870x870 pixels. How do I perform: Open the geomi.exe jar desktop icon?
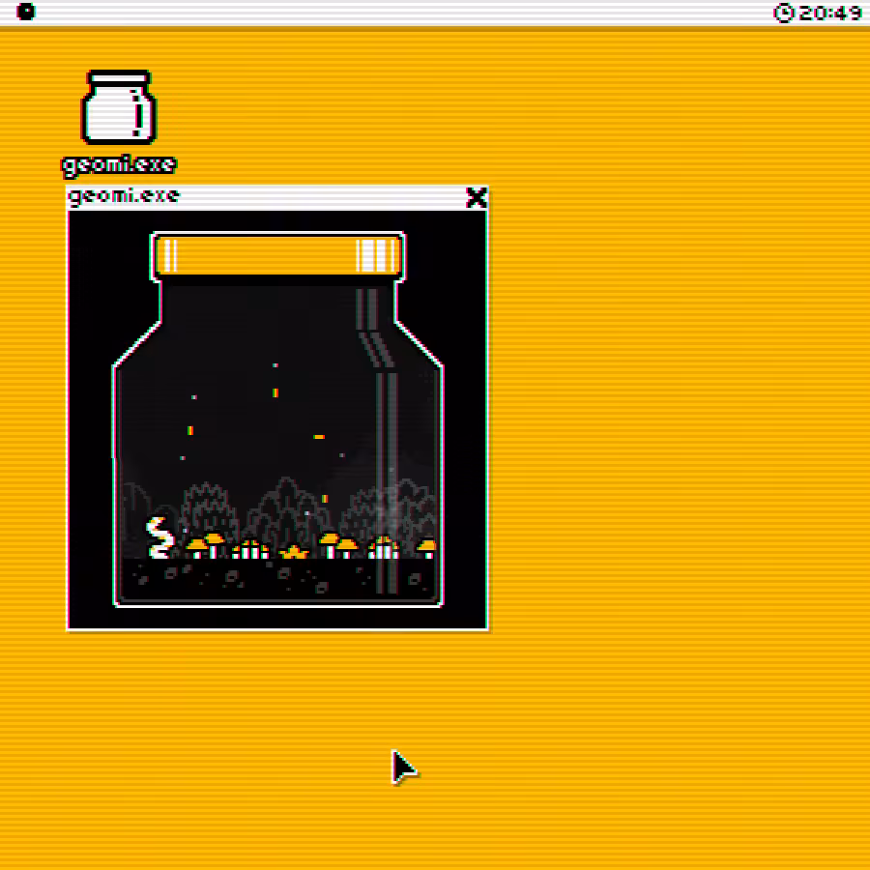click(x=119, y=106)
